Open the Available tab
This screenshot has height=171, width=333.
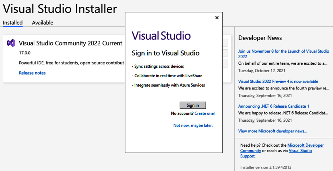pos(43,23)
